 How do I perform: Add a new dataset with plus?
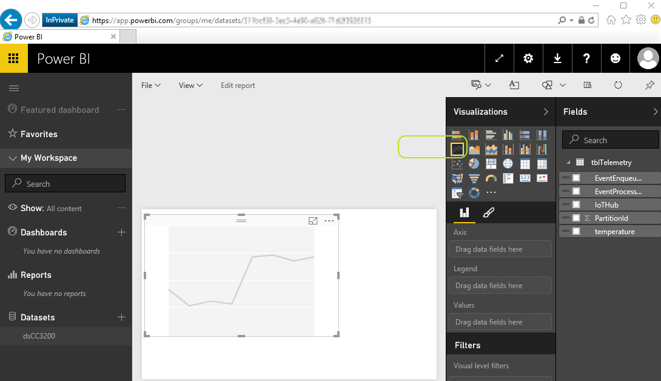tap(121, 317)
